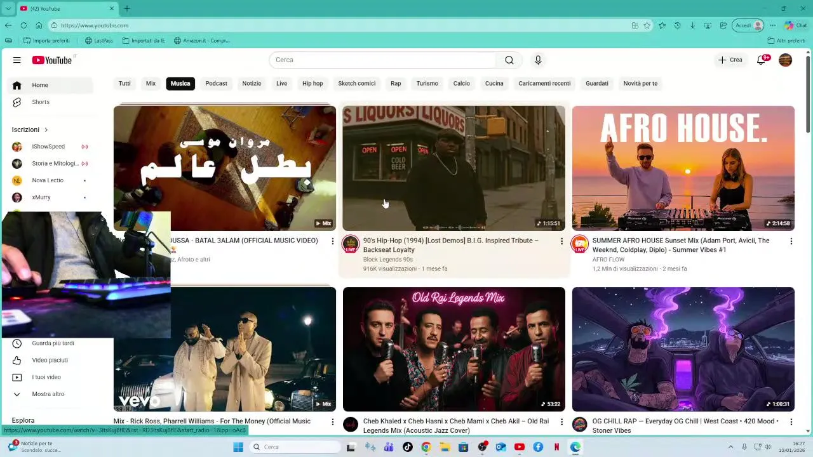813x457 pixels.
Task: Click the search magnifier button
Action: click(509, 60)
